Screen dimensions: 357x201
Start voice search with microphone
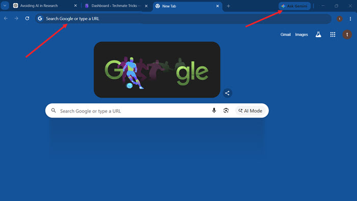pos(214,110)
